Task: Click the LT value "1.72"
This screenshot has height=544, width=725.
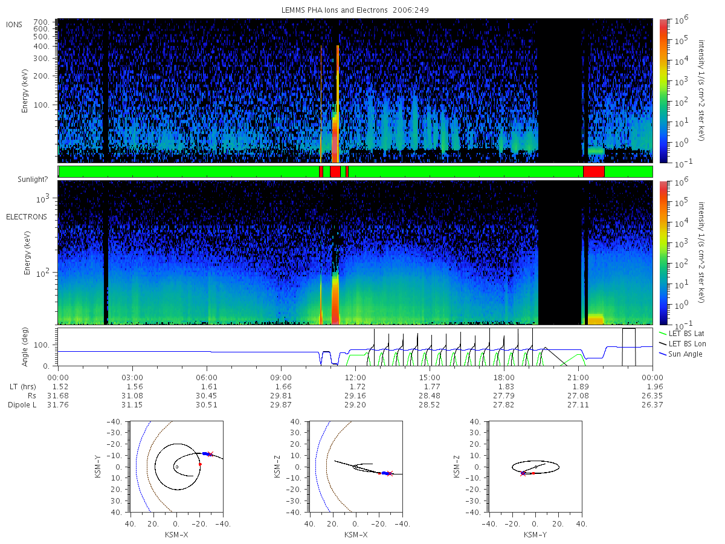Action: pos(355,386)
